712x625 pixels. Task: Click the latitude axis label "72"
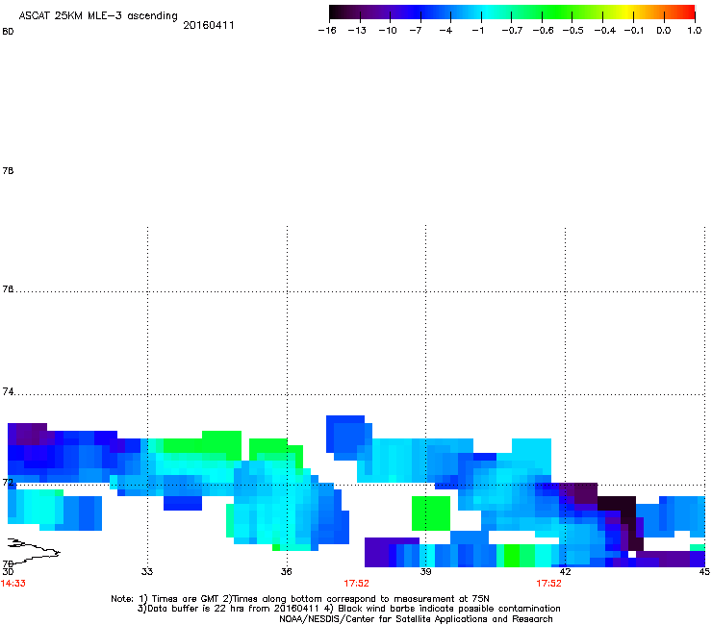click(8, 482)
